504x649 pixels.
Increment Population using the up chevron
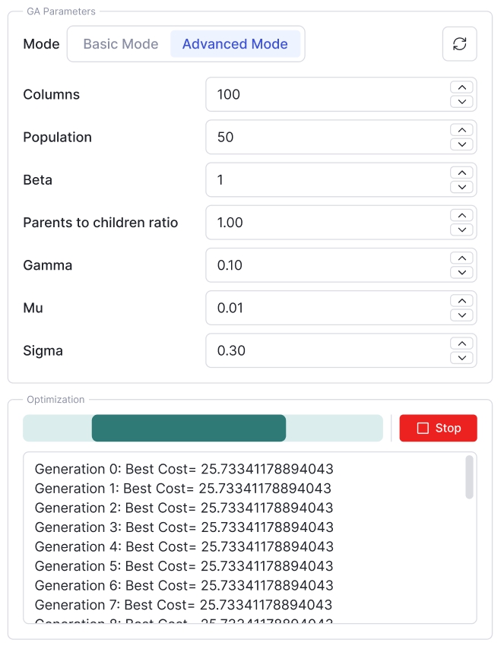[x=461, y=130]
